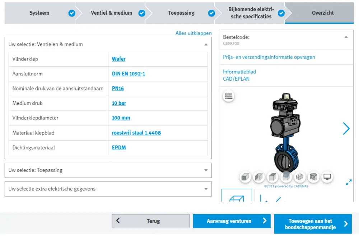Select the transparent cube display mode
Screen dimensions: 359x236
click(x=286, y=177)
